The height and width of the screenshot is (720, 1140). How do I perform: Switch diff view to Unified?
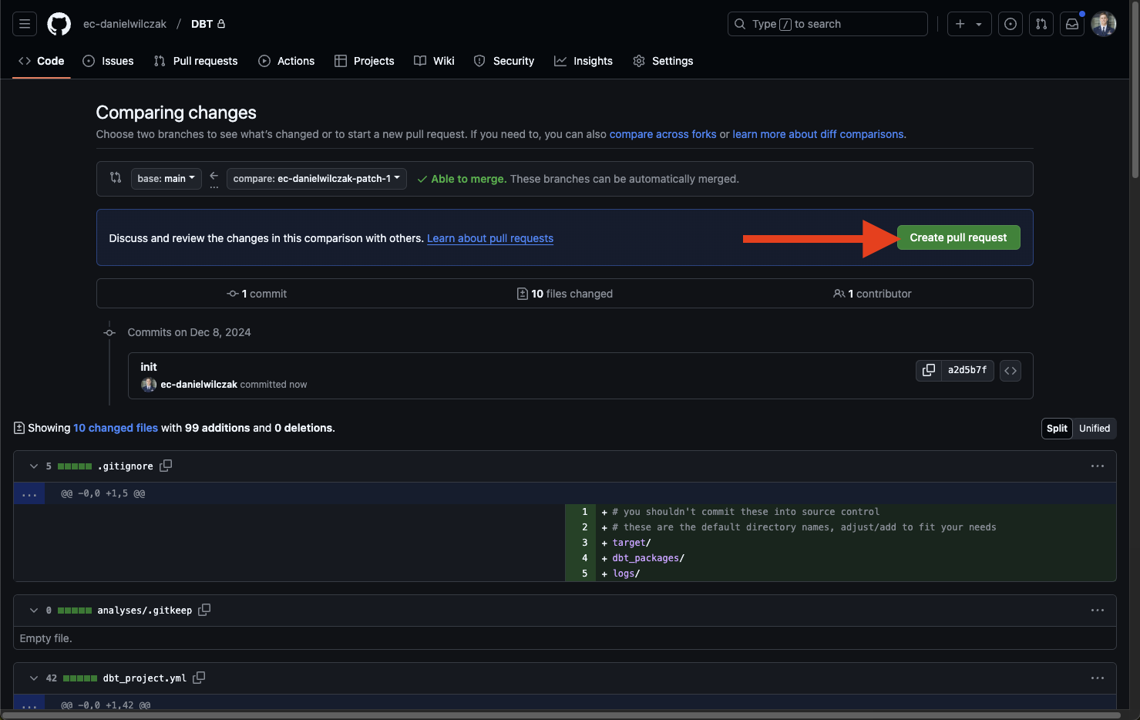[1095, 429]
